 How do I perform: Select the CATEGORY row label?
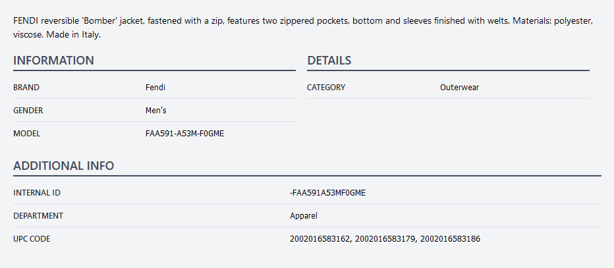tap(326, 88)
